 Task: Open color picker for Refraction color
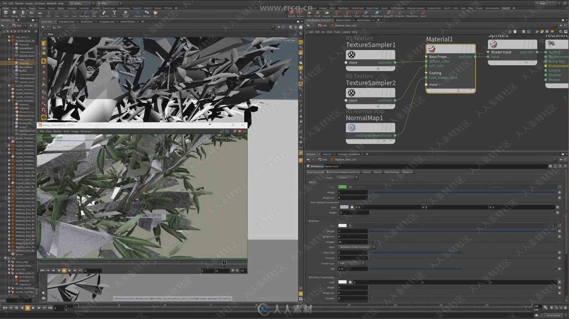(350, 282)
